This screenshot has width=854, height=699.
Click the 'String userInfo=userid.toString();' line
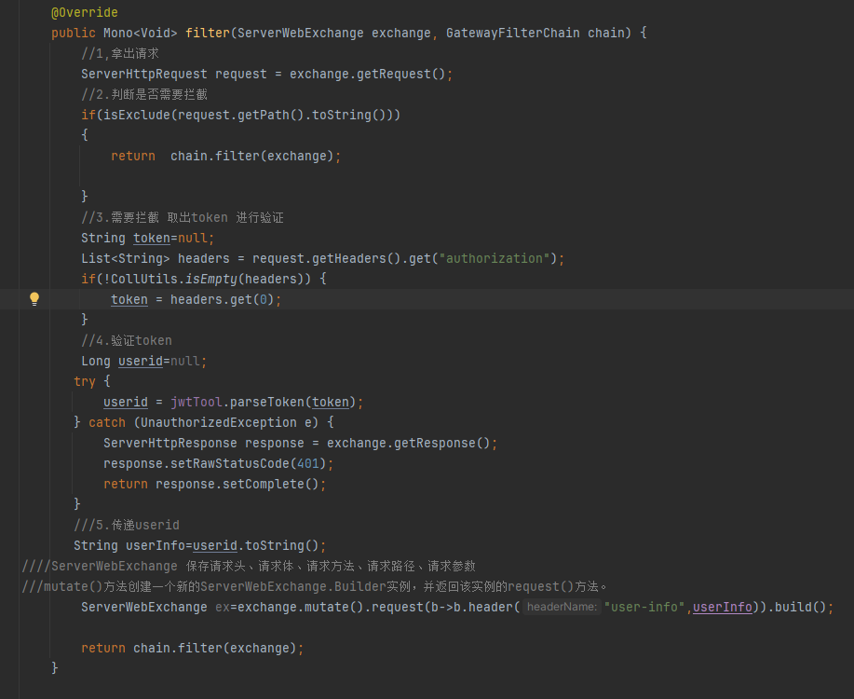(200, 546)
